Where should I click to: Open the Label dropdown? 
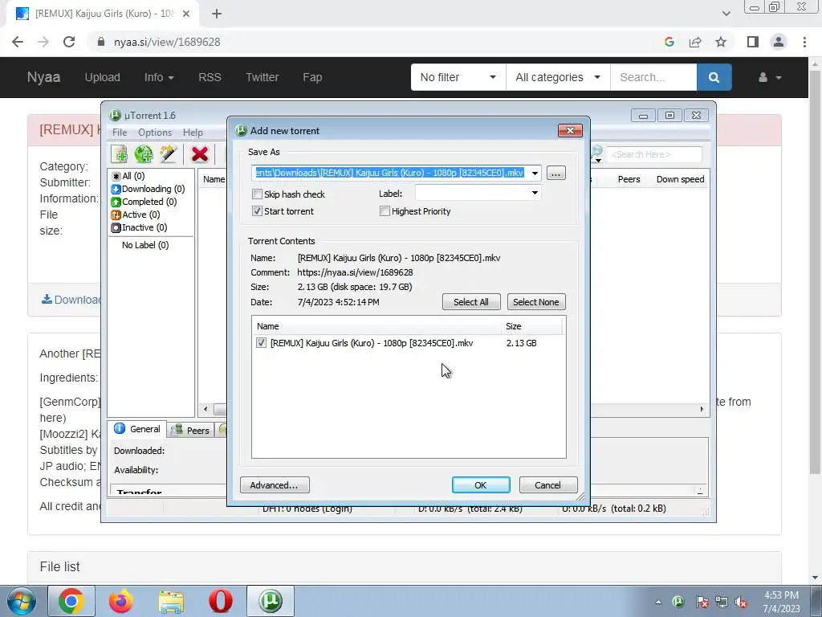tap(534, 193)
